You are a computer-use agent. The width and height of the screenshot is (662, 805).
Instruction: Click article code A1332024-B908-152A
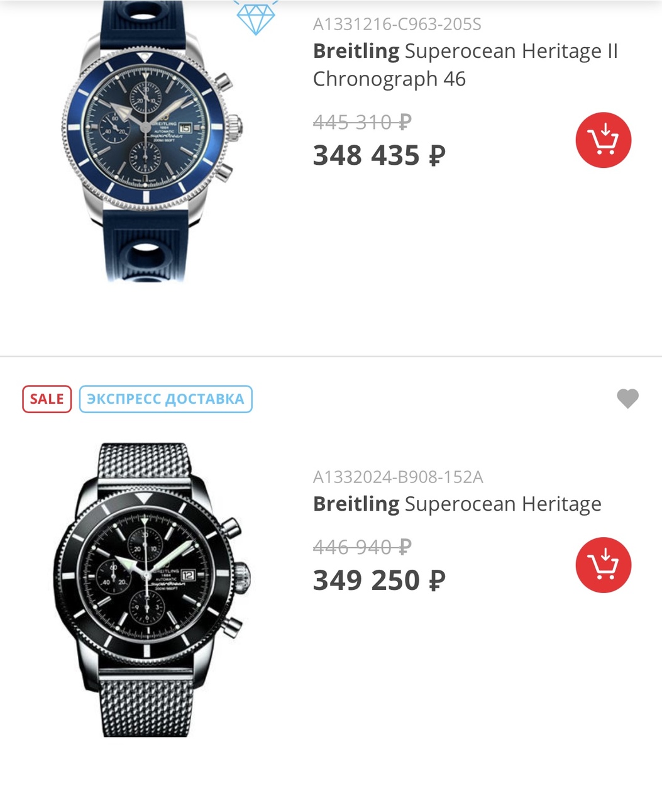(398, 477)
